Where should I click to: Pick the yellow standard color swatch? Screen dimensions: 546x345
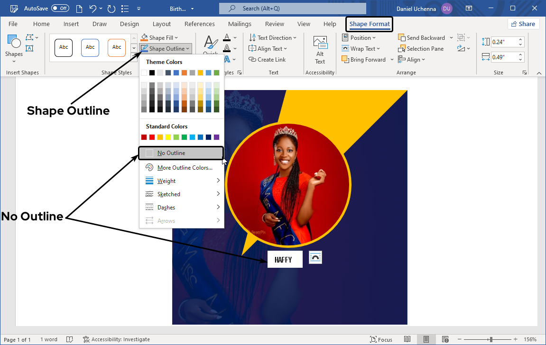tap(168, 137)
